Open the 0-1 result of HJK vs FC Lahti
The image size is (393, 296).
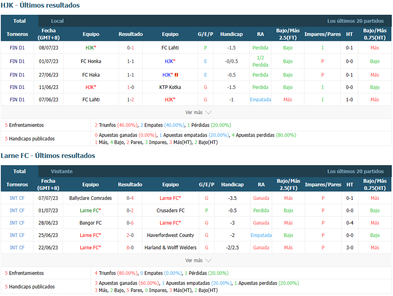pos(130,48)
